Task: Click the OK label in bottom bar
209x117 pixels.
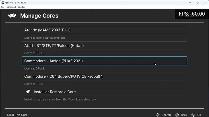Action: 199,115
